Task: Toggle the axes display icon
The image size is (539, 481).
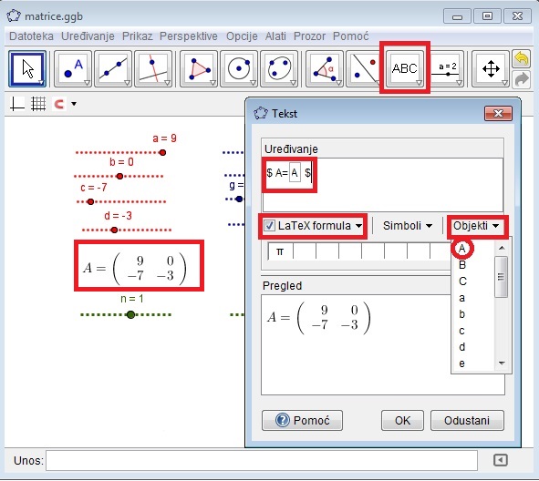Action: 17,104
